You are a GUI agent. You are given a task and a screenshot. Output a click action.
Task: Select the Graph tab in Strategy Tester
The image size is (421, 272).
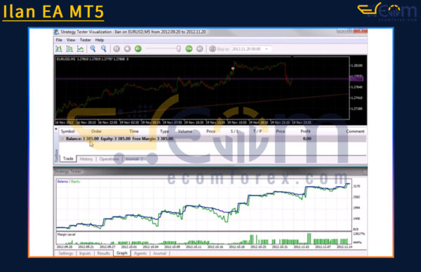point(122,253)
